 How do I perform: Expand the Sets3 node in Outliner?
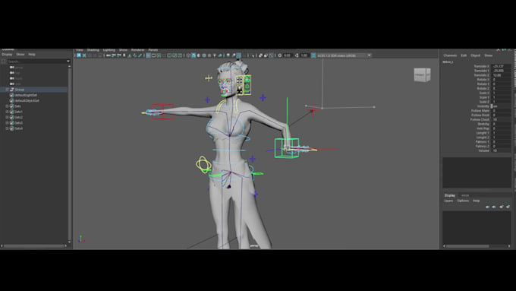(7, 123)
